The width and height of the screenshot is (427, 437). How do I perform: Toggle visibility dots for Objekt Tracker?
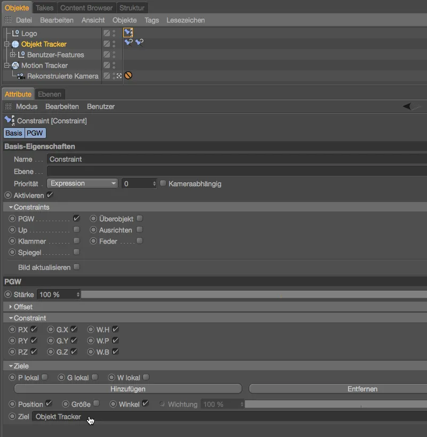114,44
